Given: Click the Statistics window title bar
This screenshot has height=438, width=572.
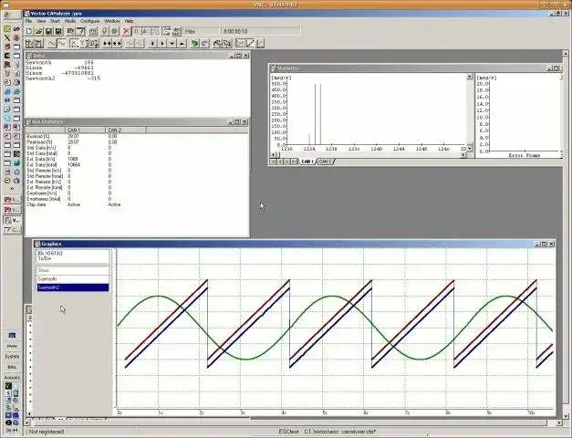Looking at the screenshot, I should coord(416,68).
